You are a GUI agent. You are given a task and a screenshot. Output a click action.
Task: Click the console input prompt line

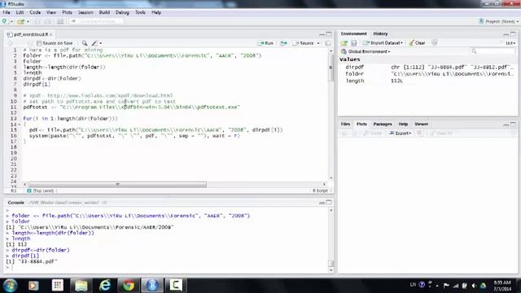(x=166, y=268)
